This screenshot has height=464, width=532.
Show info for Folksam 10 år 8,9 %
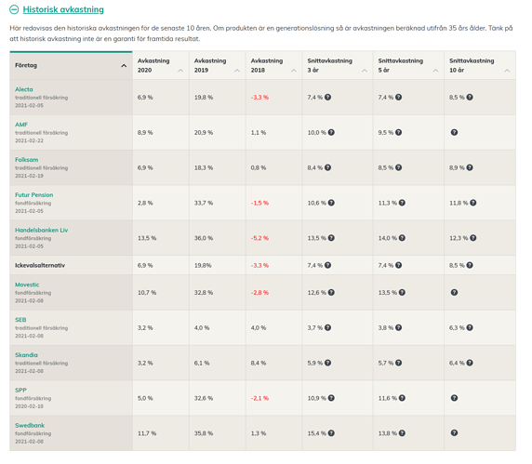(x=470, y=167)
